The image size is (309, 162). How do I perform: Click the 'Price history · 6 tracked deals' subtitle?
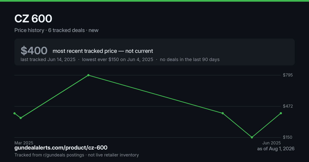tap(49, 30)
